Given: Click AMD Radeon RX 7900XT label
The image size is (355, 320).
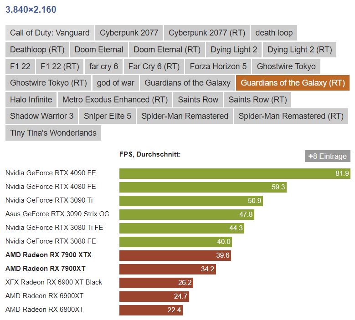Looking at the screenshot, I should pyautogui.click(x=46, y=269).
